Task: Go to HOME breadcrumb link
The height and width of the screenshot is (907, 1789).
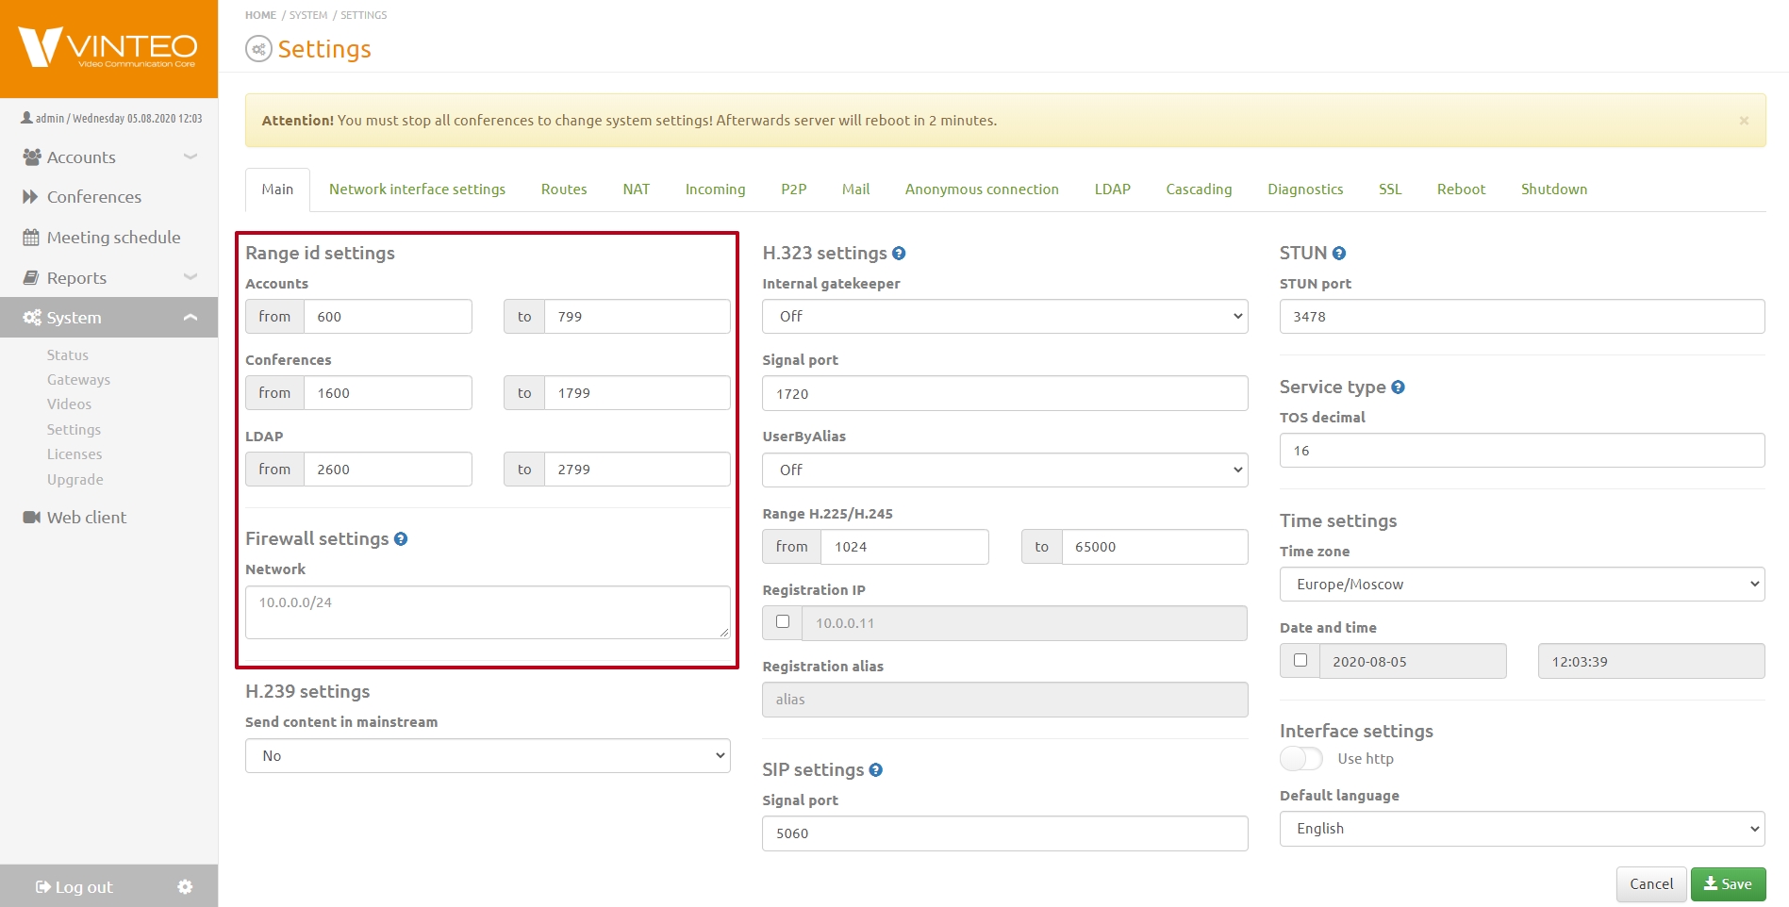Action: (260, 15)
